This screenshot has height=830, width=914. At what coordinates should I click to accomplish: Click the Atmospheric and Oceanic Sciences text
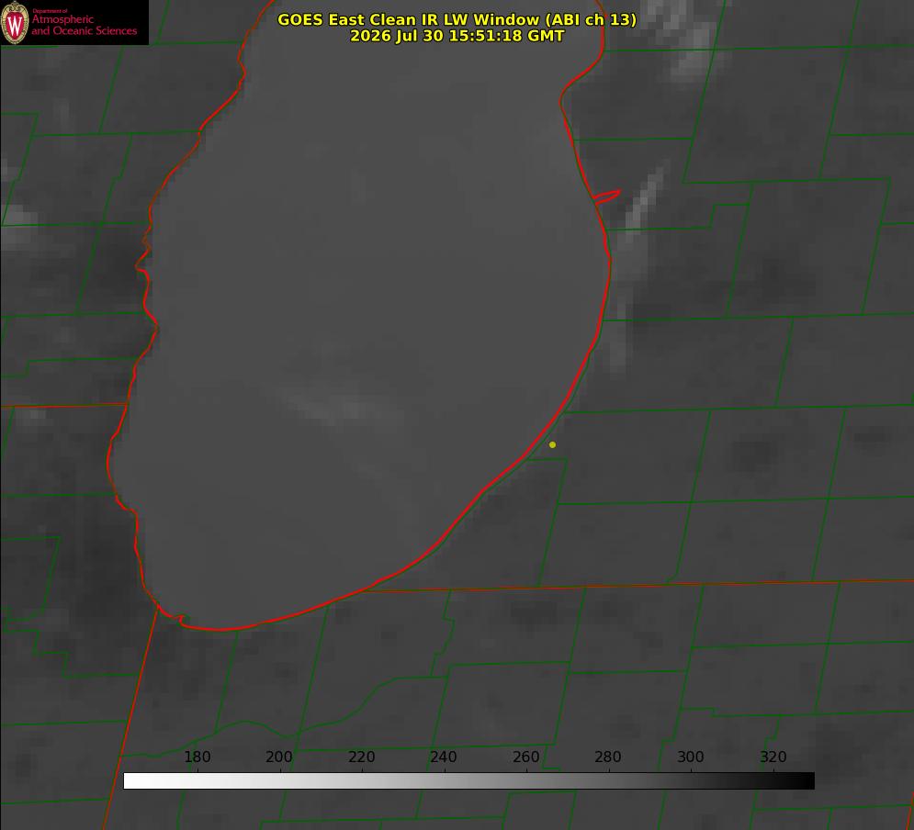(x=84, y=25)
